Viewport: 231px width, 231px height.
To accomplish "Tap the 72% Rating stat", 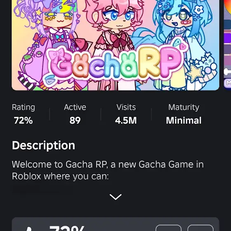I will (23, 114).
